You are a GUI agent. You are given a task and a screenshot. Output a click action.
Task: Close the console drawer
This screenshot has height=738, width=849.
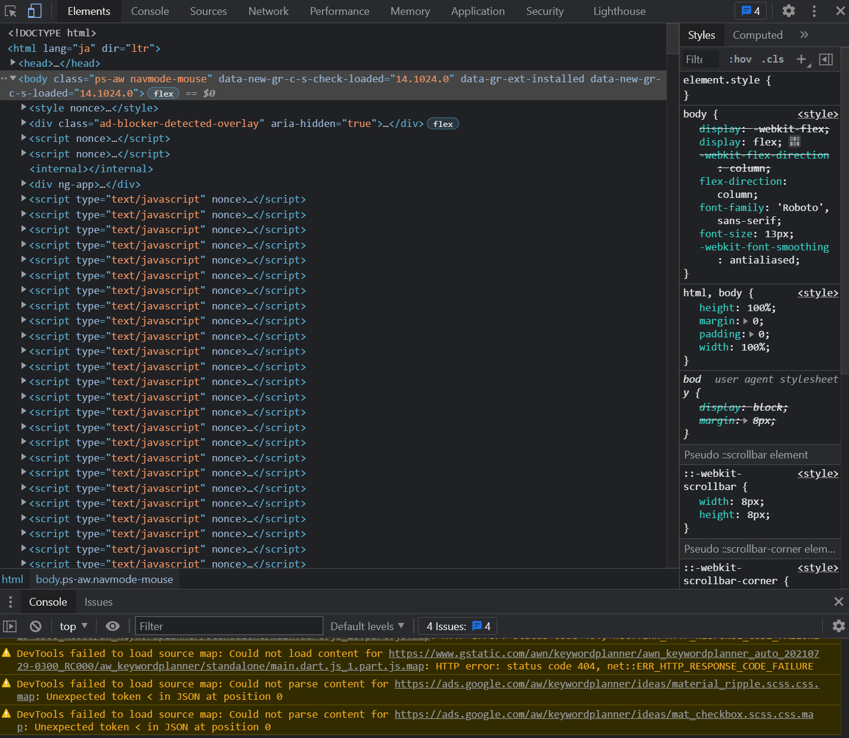[x=838, y=601]
